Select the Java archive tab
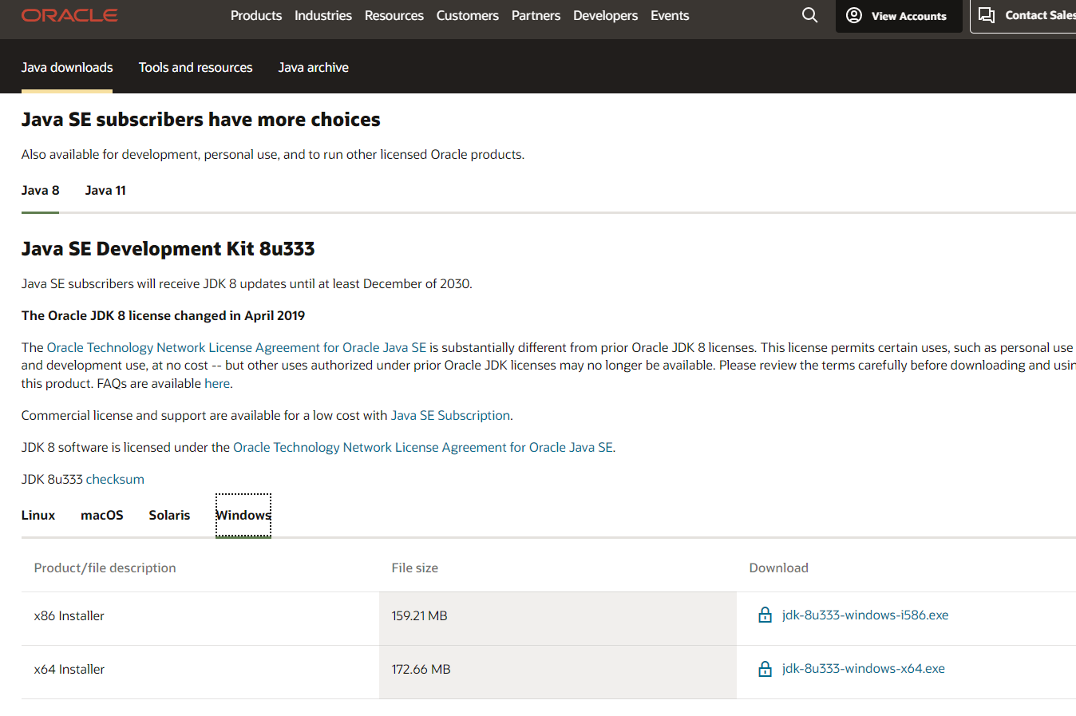The width and height of the screenshot is (1076, 716). (x=314, y=67)
